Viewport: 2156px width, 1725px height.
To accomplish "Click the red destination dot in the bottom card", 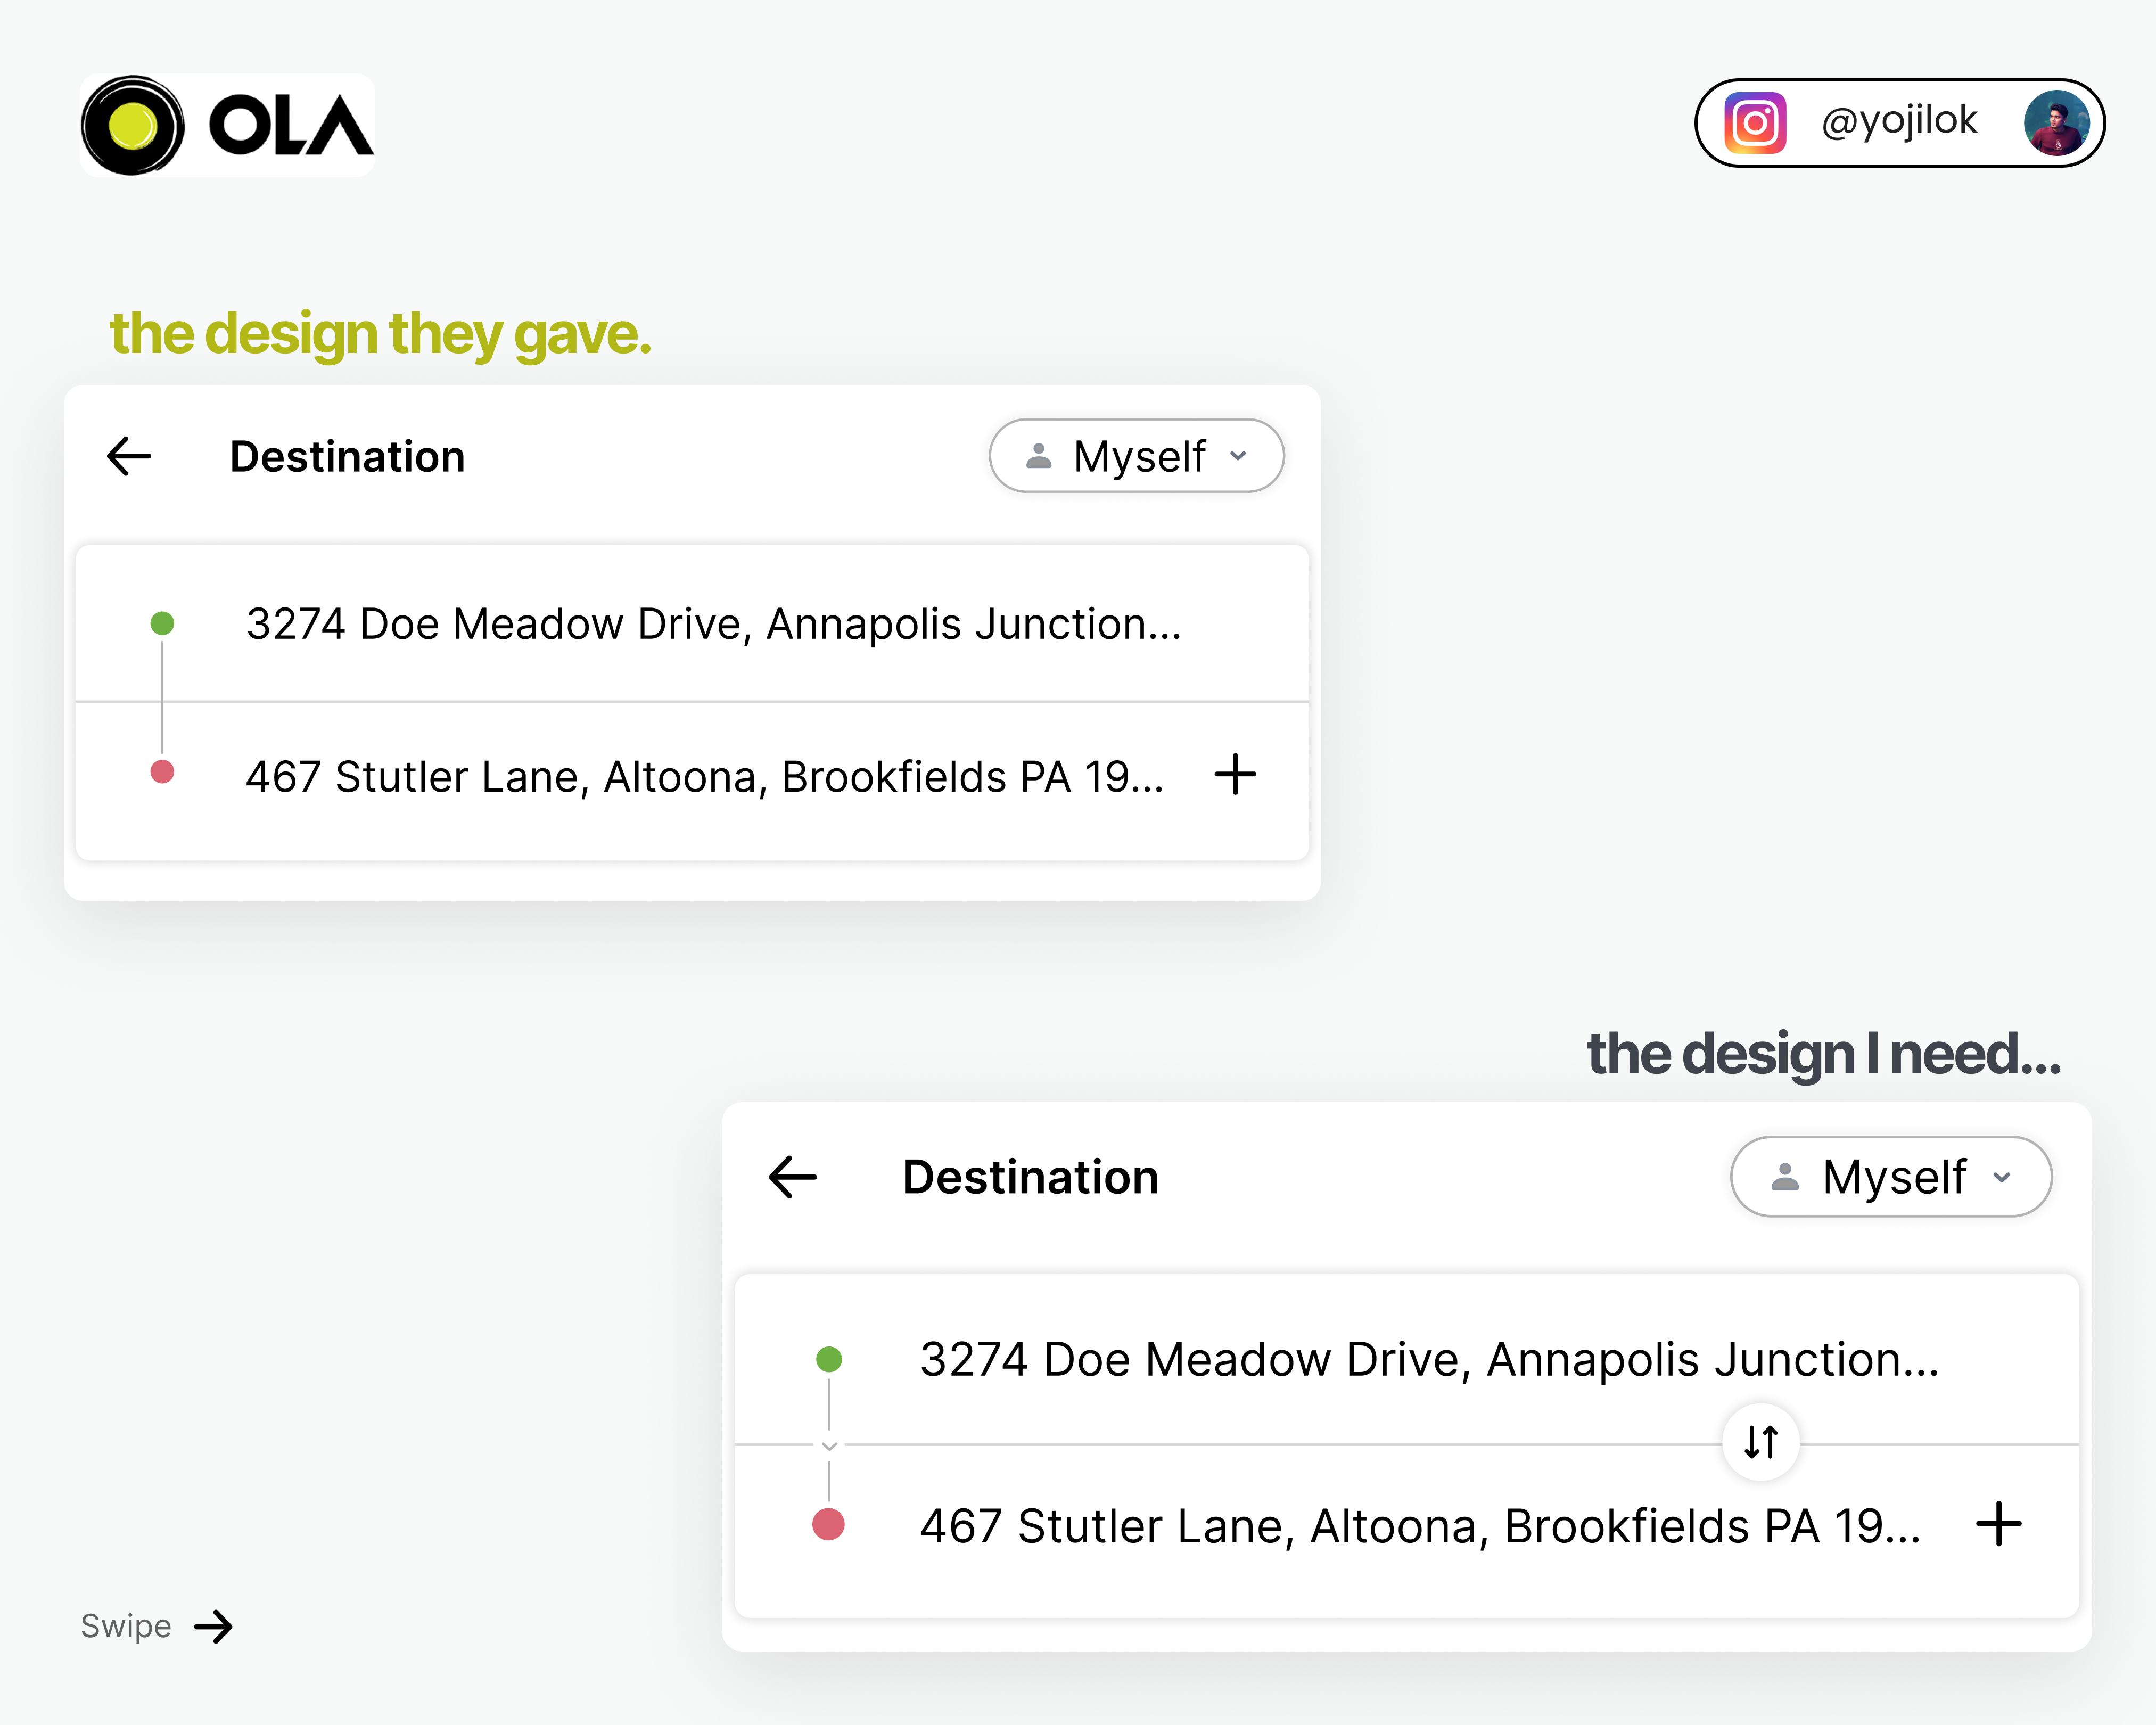I will [x=828, y=1524].
